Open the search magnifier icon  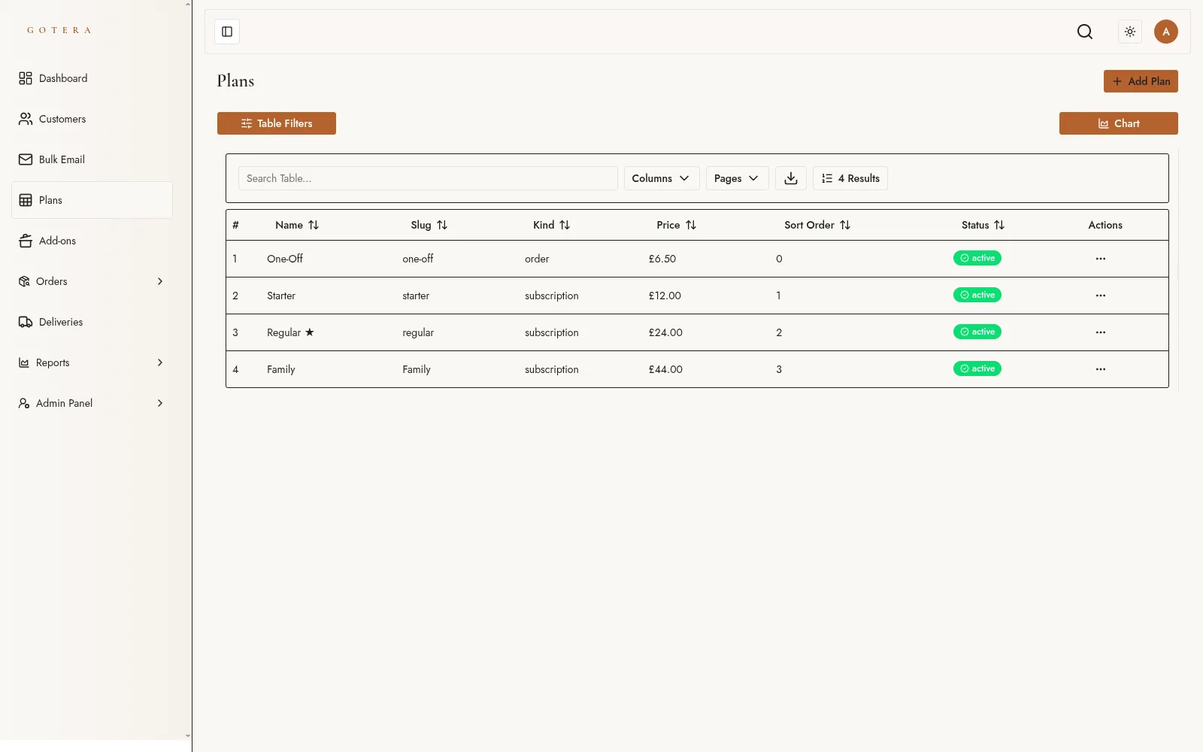1085,32
